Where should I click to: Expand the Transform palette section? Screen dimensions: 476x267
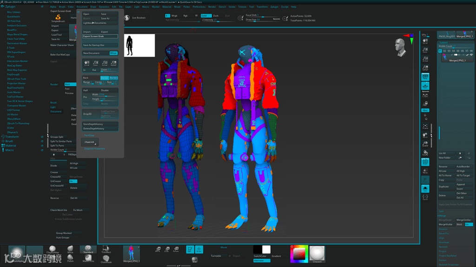point(12,137)
